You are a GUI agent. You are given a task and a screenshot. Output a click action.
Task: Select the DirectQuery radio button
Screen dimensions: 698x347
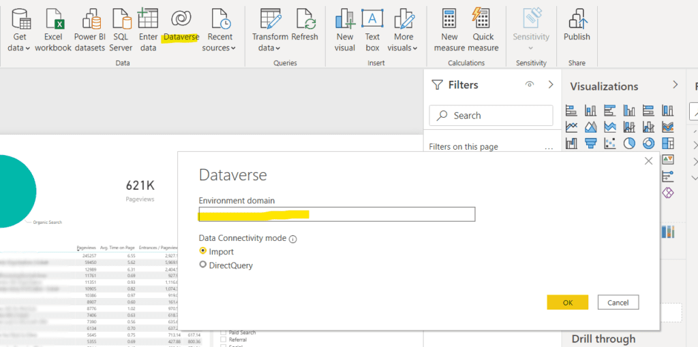click(x=203, y=265)
